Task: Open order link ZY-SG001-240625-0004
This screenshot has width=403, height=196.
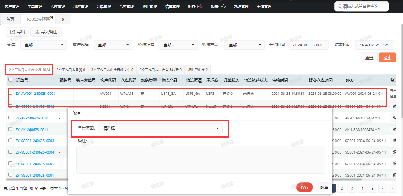Action: pos(35,152)
